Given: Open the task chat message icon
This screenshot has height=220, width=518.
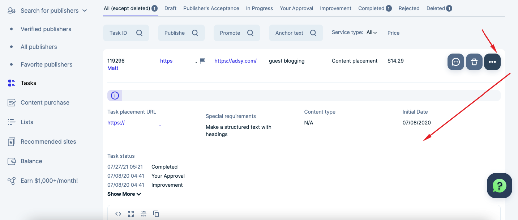Looking at the screenshot, I should [x=456, y=62].
